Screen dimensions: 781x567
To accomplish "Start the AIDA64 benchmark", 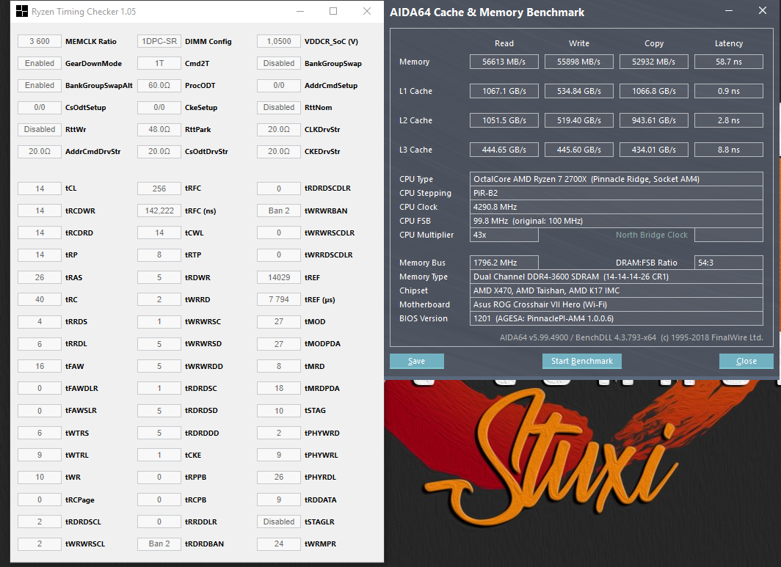I will [582, 361].
